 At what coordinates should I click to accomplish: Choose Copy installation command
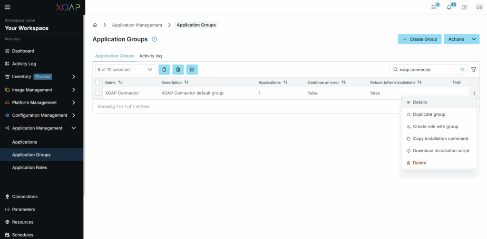click(x=439, y=138)
